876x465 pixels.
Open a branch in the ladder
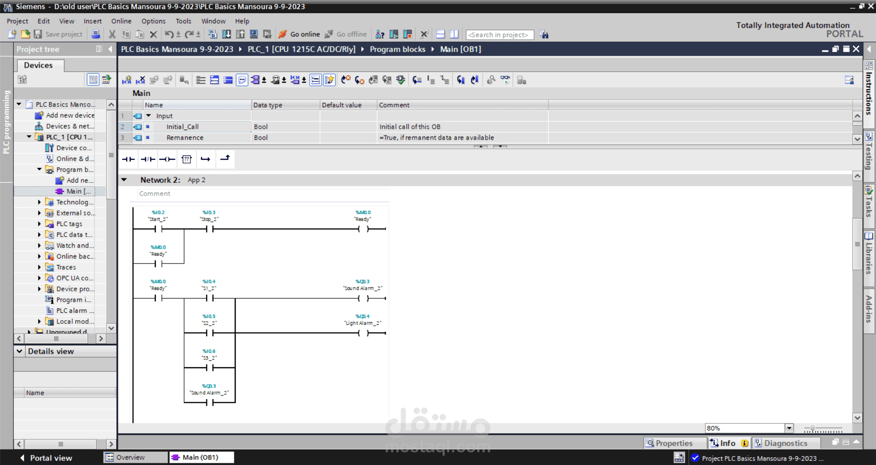click(206, 159)
